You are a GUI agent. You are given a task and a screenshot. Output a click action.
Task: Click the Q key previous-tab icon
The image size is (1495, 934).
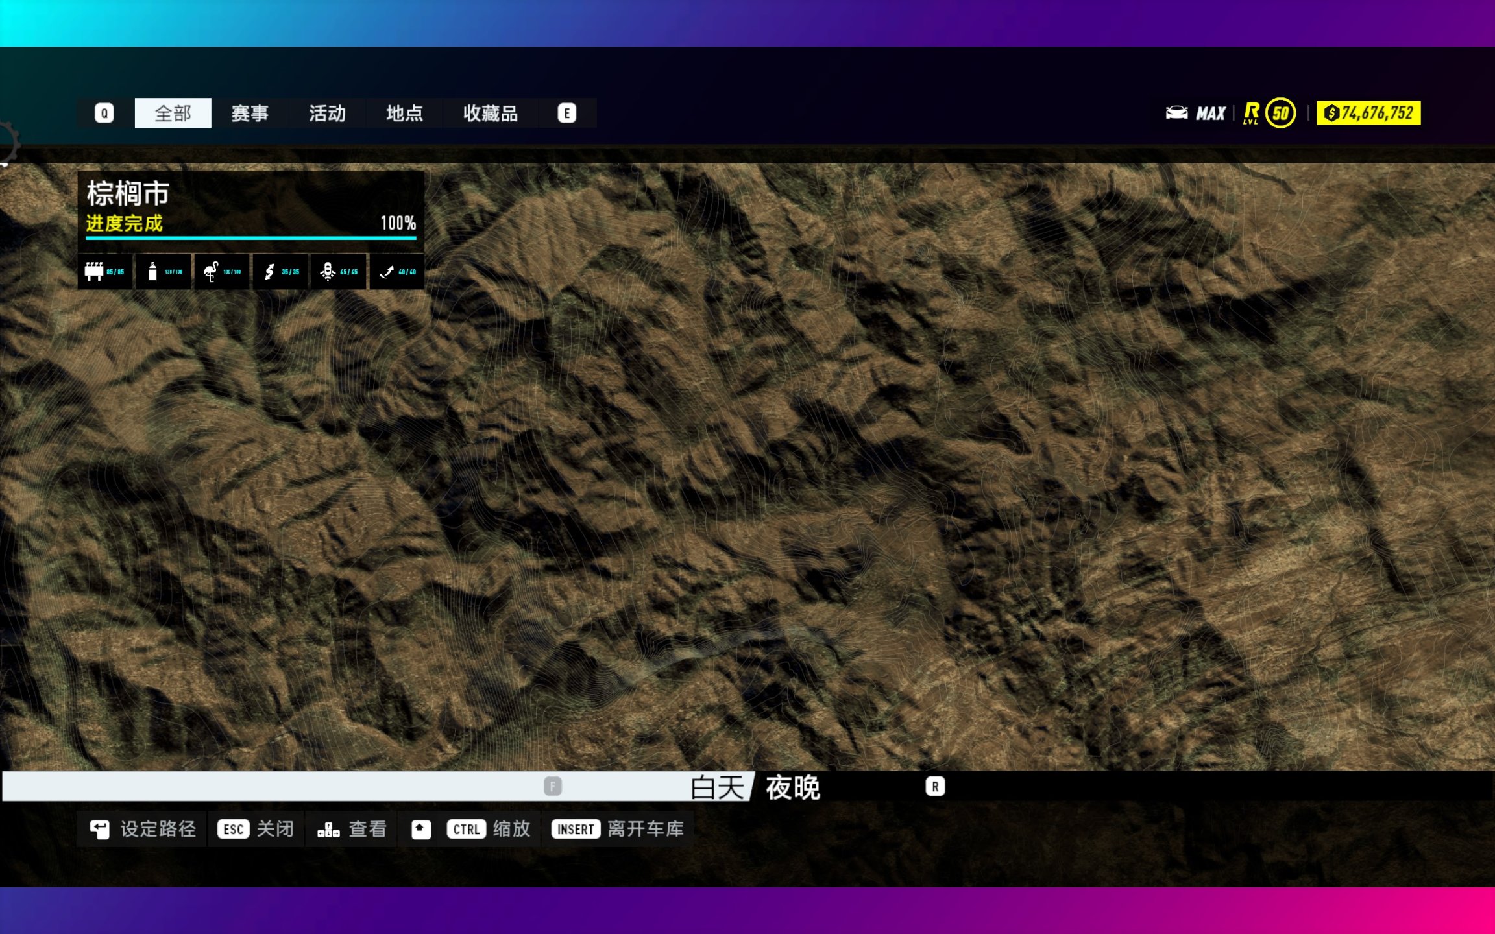pos(104,114)
